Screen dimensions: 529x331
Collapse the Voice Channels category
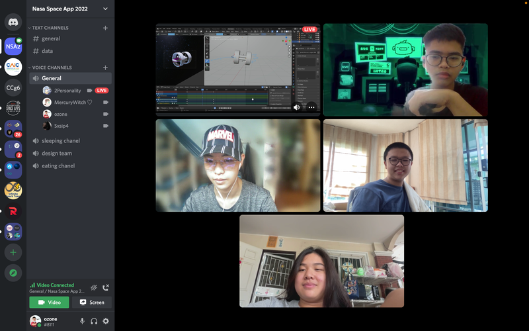tap(53, 68)
